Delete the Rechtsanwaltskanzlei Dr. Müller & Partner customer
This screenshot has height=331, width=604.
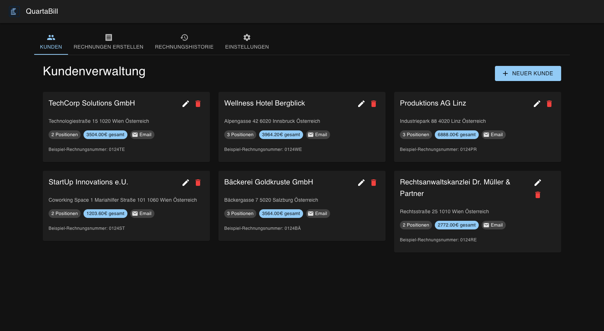click(x=538, y=195)
